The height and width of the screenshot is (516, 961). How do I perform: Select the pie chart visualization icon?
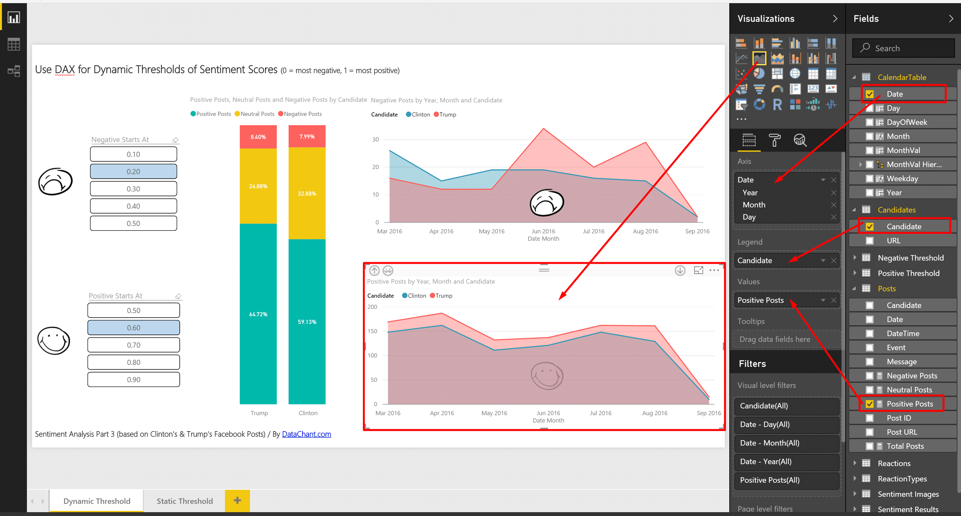[x=759, y=74]
